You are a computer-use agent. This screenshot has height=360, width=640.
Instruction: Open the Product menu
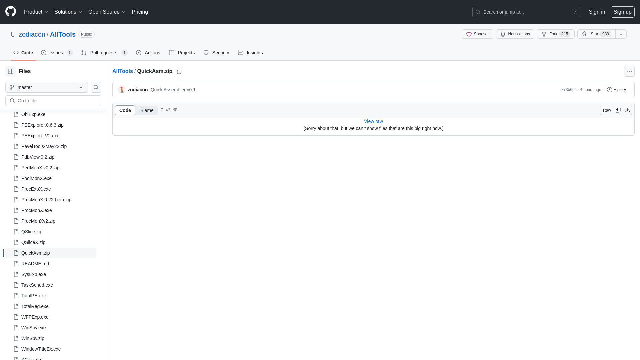[x=36, y=12]
